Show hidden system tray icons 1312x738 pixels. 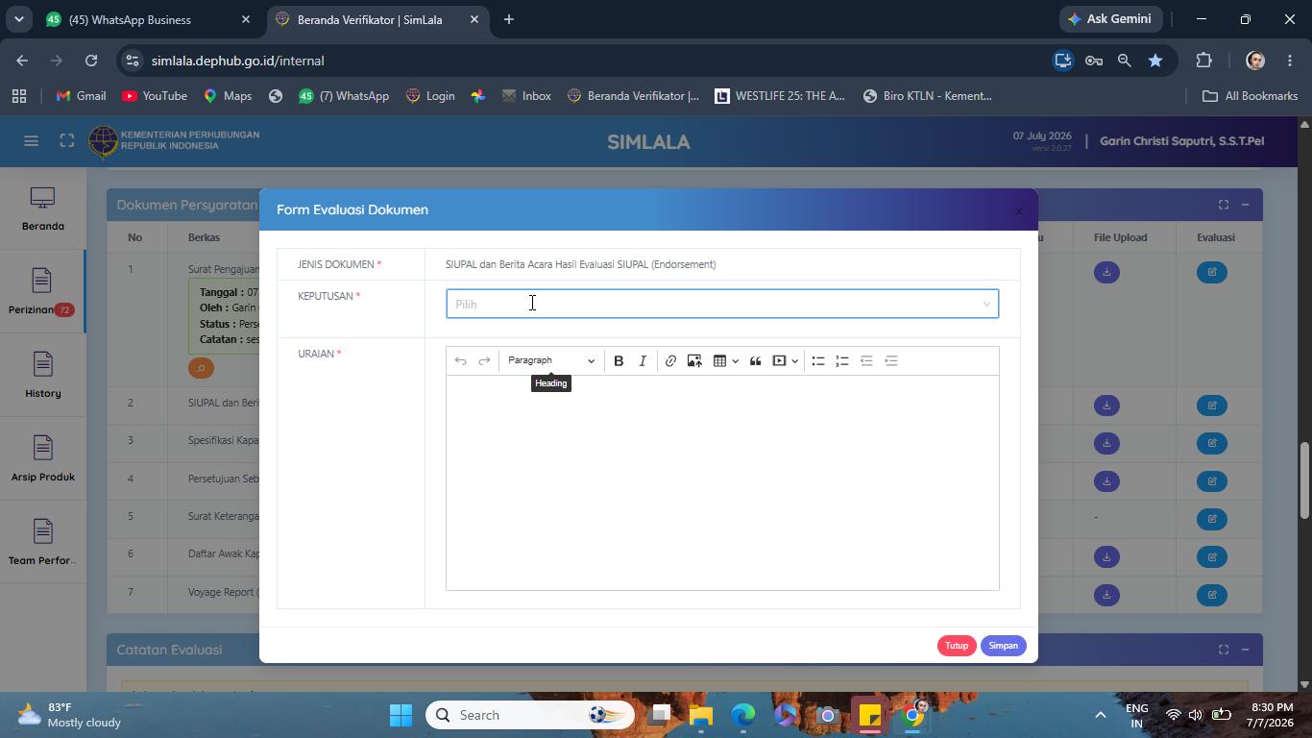pyautogui.click(x=1100, y=715)
